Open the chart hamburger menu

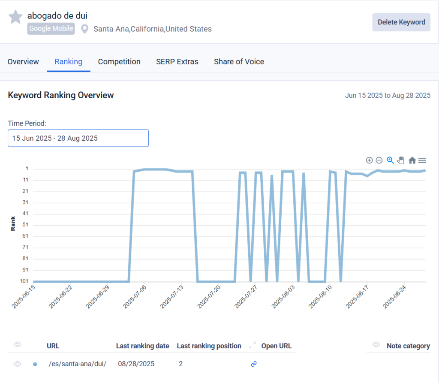[422, 160]
